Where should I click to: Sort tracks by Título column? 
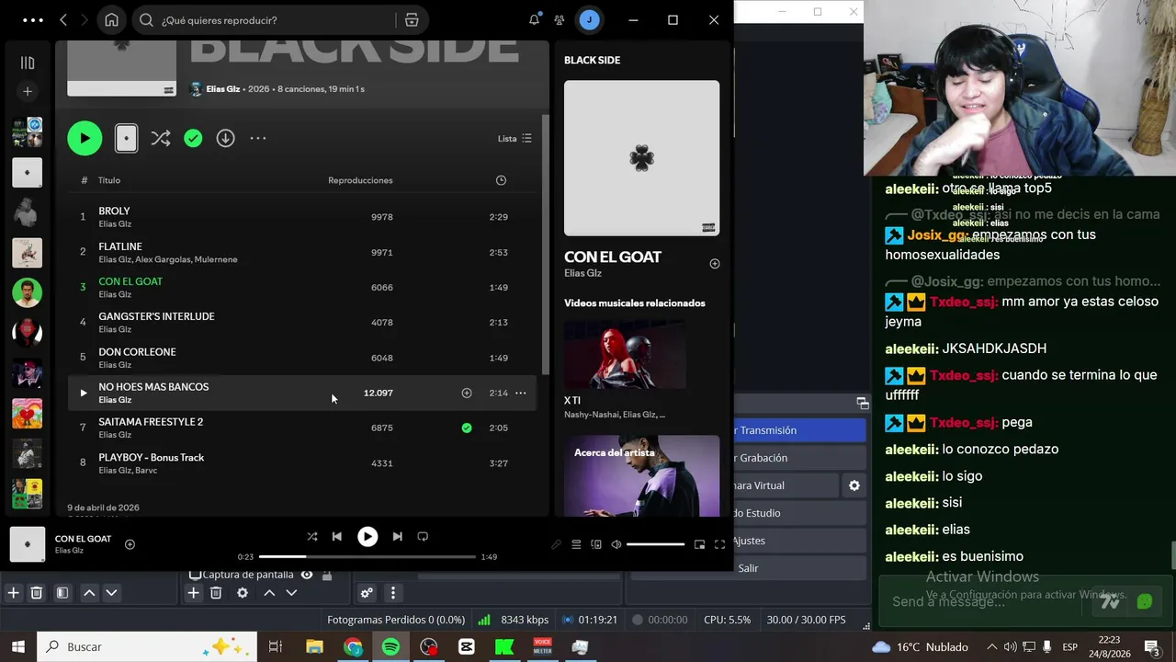coord(109,180)
